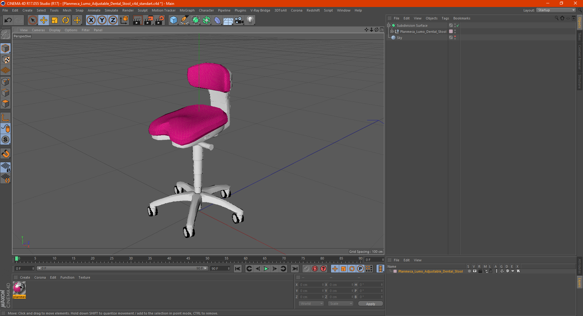
Task: Open the viewport Cameras menu
Action: tap(38, 30)
